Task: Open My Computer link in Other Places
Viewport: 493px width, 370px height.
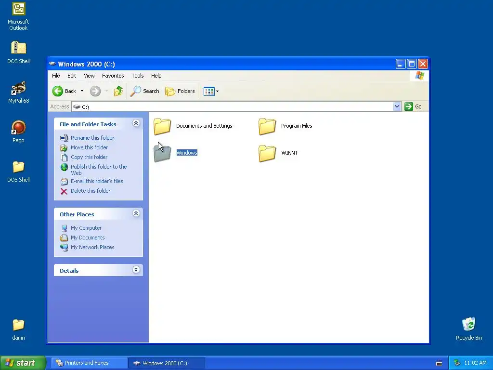Action: point(86,228)
